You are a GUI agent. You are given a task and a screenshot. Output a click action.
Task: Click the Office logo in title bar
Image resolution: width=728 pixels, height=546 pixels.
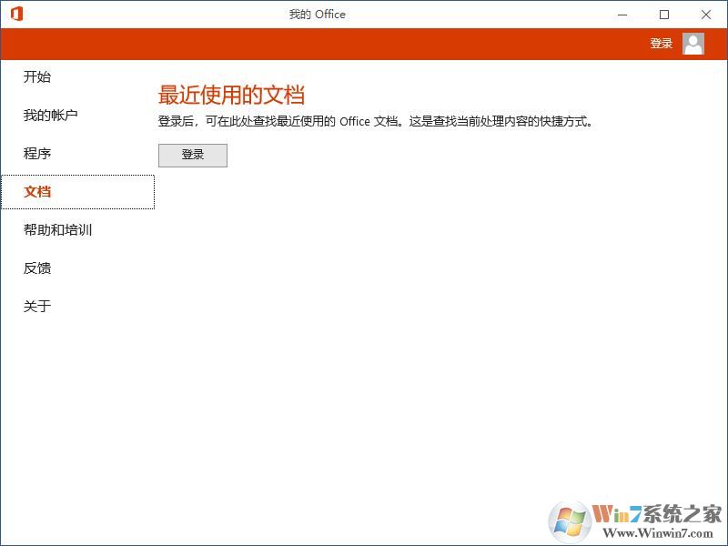click(x=16, y=14)
